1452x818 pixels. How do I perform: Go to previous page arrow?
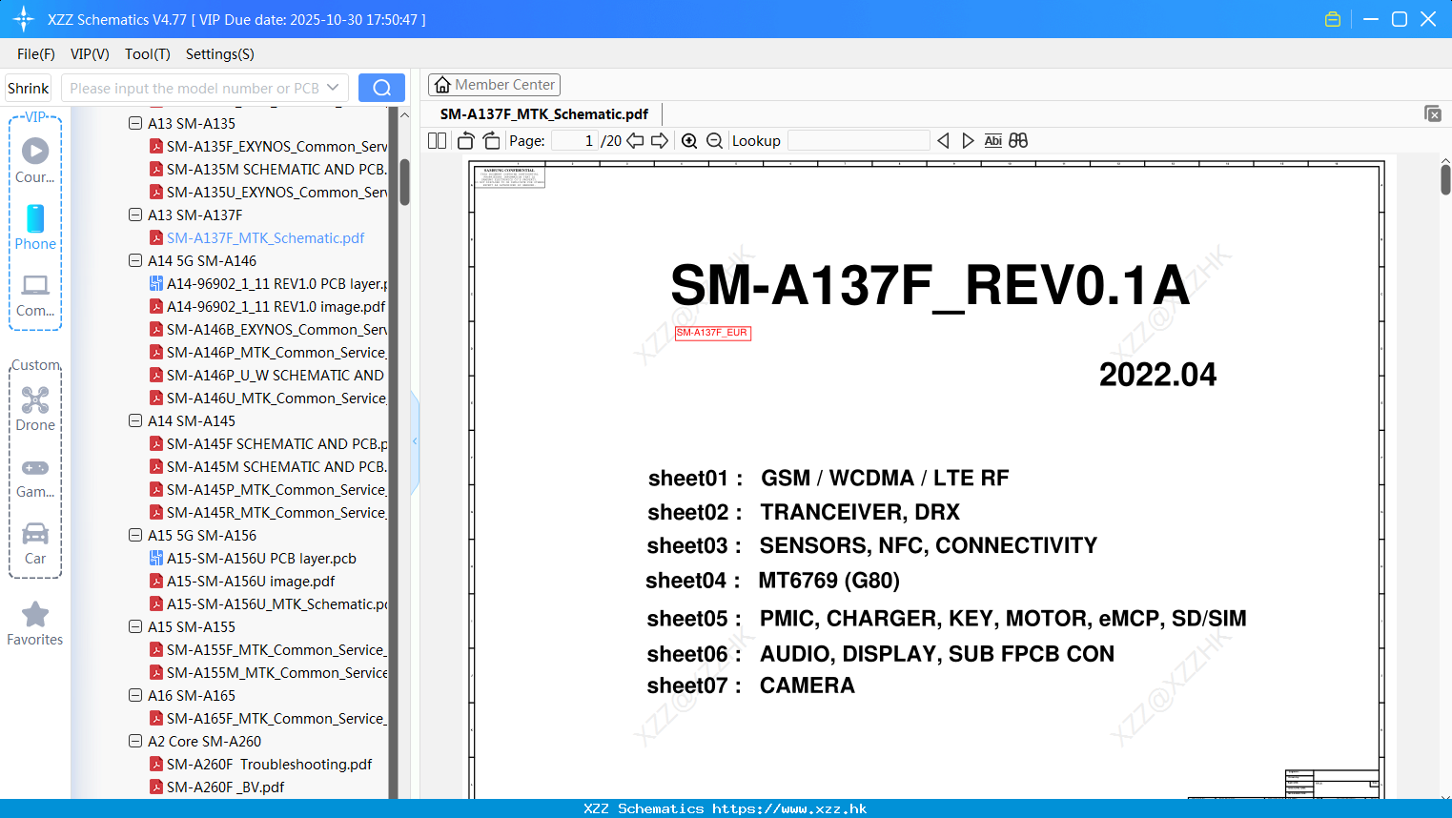[x=635, y=140]
